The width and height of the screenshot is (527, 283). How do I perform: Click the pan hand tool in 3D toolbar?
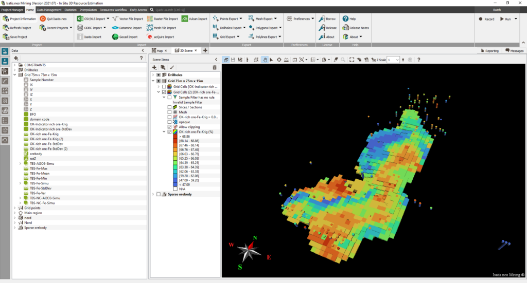point(265,60)
